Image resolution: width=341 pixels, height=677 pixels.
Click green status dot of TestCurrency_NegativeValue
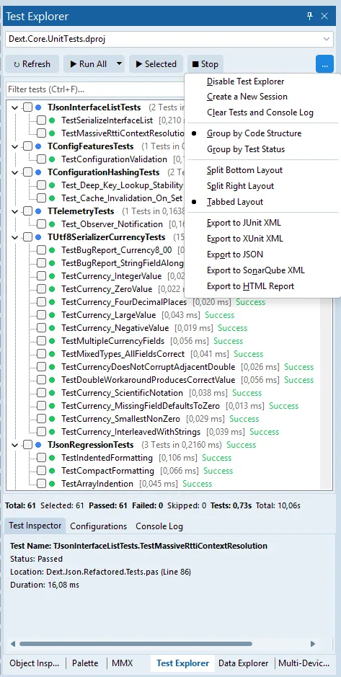[x=52, y=328]
